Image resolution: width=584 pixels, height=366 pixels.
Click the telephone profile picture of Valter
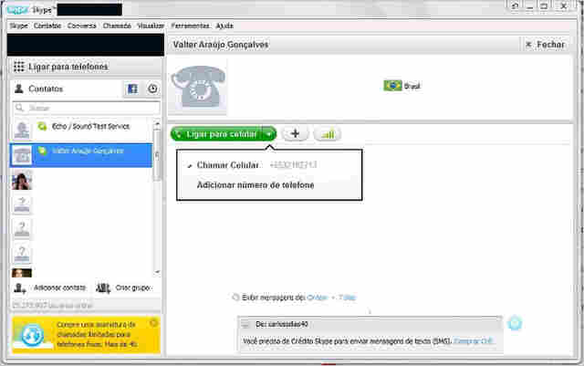[197, 88]
